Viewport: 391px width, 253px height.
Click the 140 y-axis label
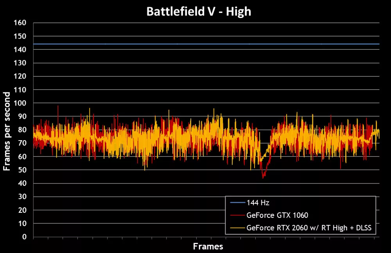(x=20, y=50)
